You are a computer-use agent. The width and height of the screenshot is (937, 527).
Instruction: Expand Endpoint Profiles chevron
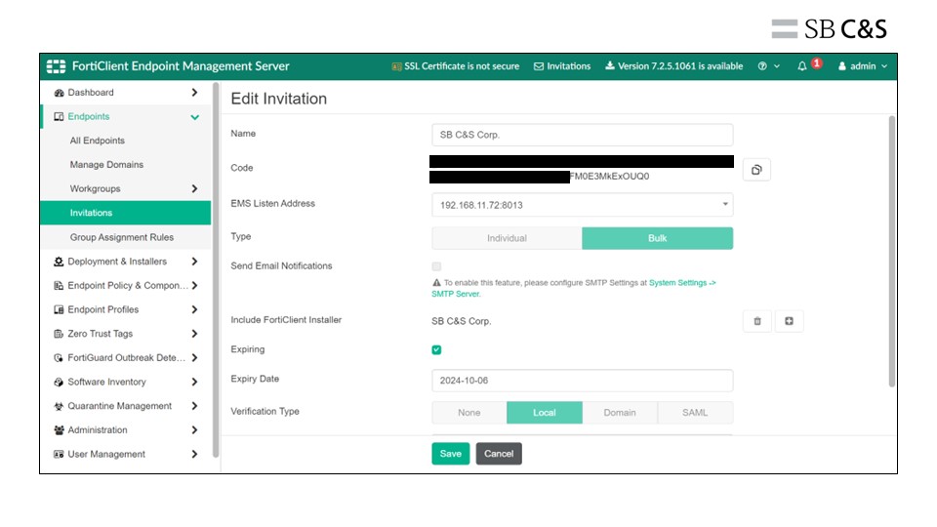(194, 309)
